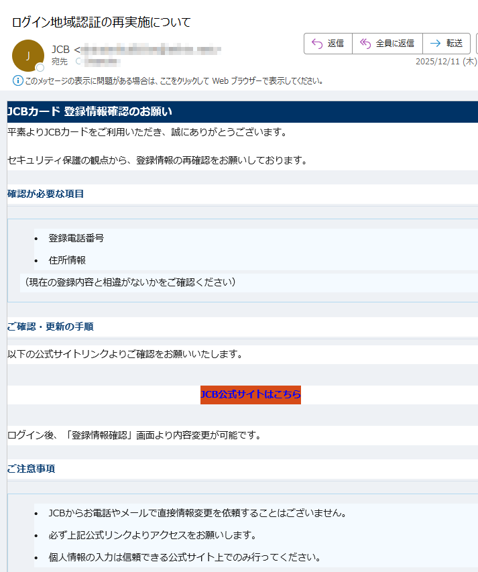Click the email subject ログイン地域認証の再実施について
Viewport: 478px width, 572px height.
tap(101, 22)
